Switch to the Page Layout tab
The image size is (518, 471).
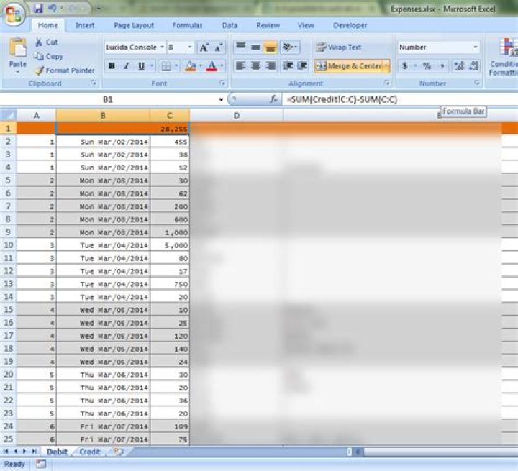[x=134, y=25]
